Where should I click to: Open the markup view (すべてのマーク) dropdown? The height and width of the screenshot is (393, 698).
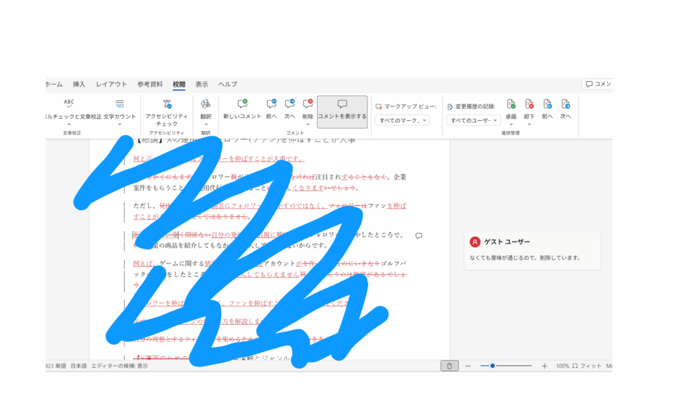click(x=404, y=120)
